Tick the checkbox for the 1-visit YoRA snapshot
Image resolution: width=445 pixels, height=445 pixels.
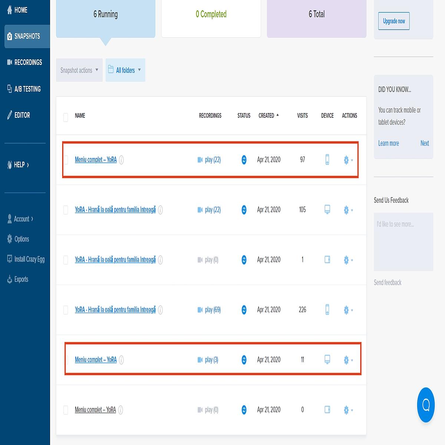coord(66,260)
